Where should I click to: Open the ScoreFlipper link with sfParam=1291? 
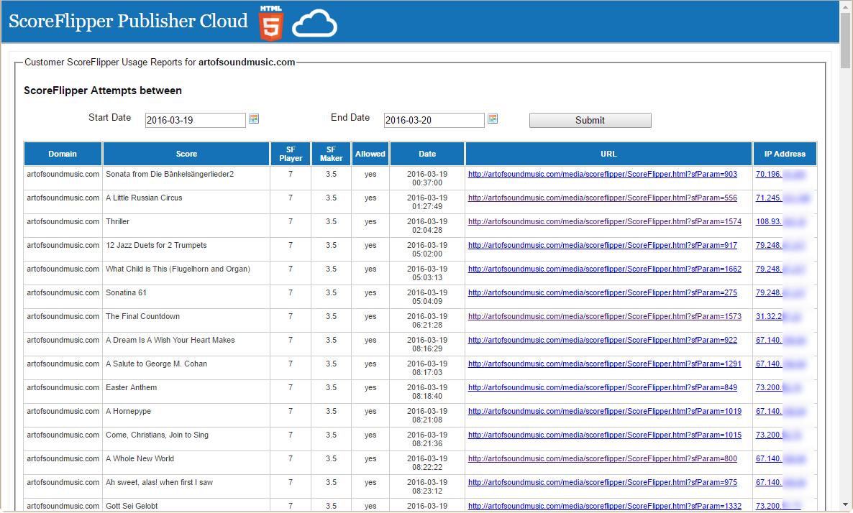click(604, 364)
